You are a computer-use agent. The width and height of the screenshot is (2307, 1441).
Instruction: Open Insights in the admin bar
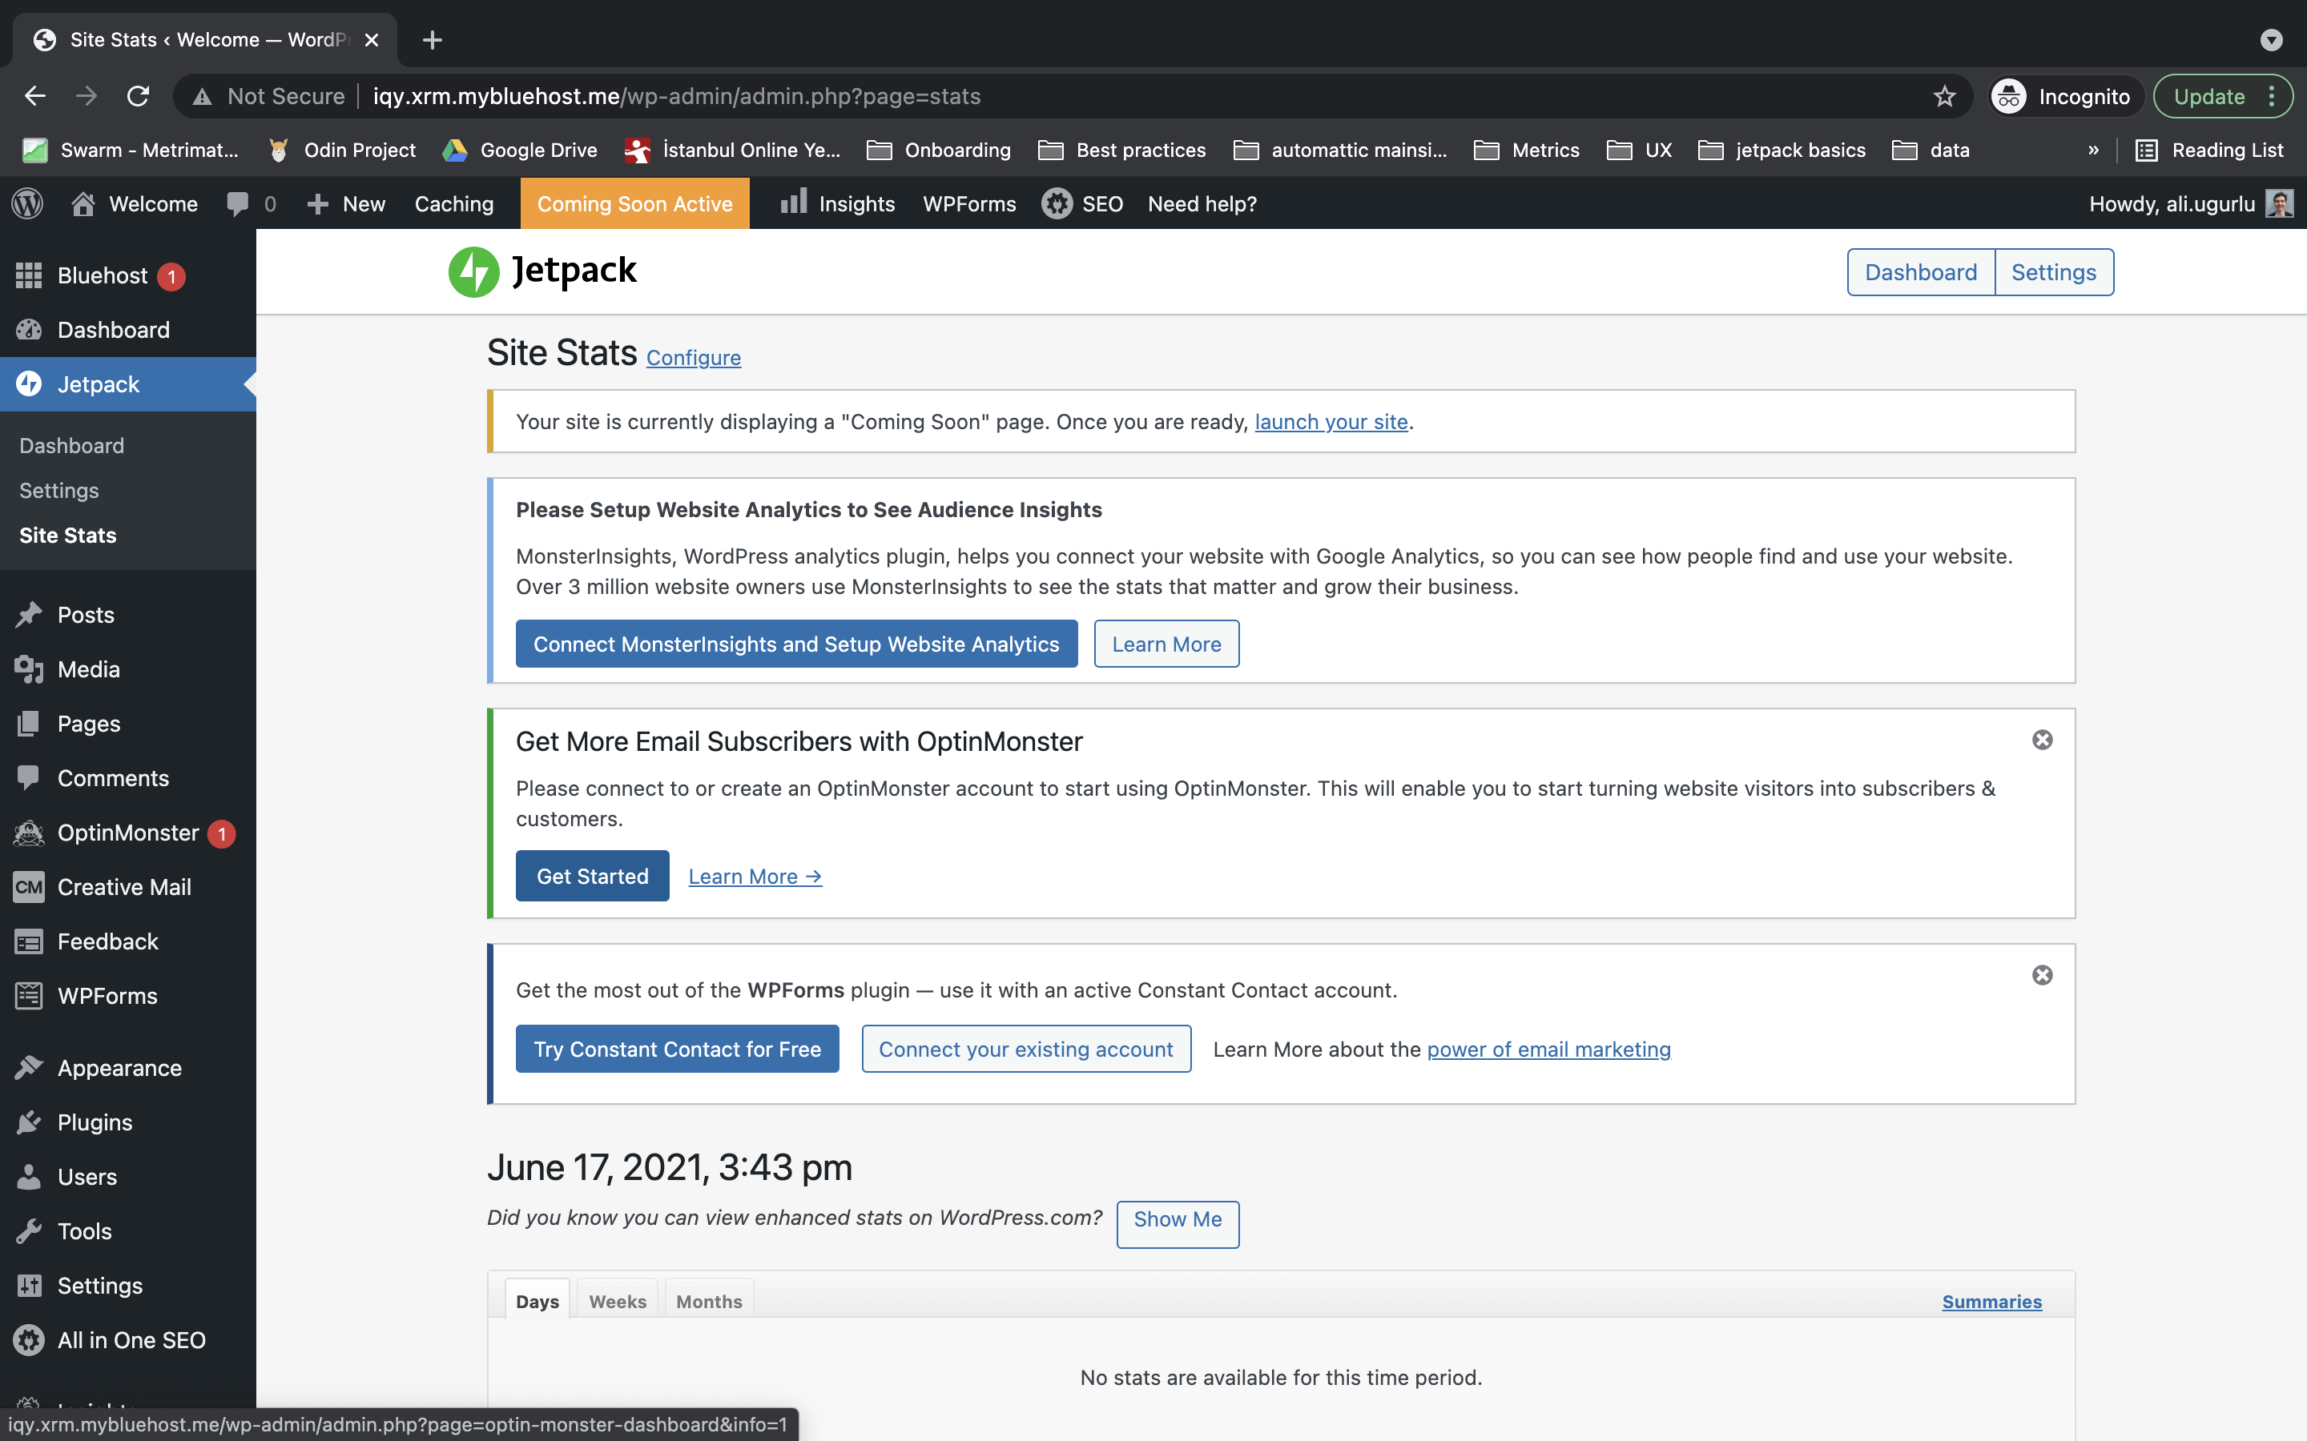837,204
